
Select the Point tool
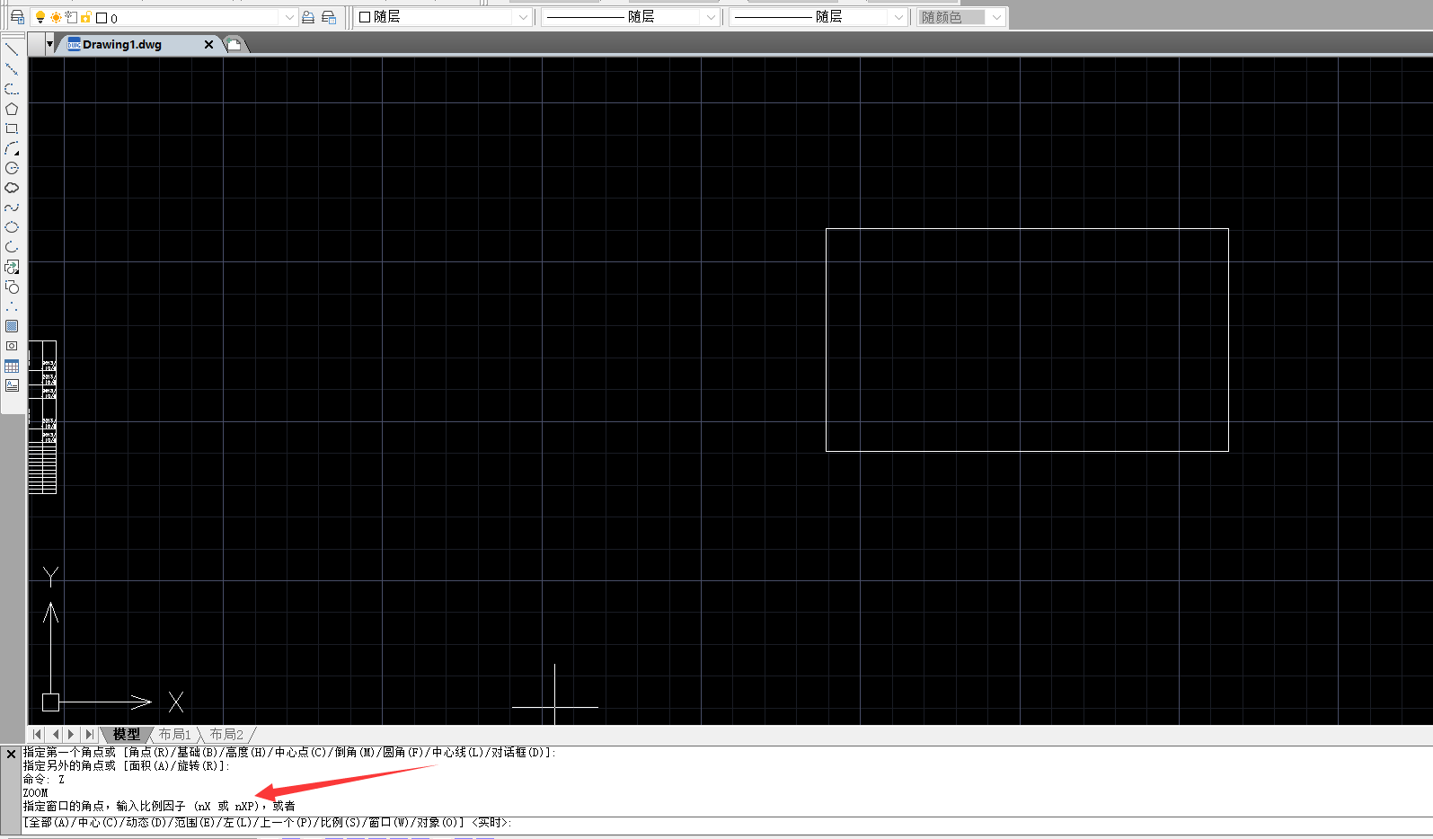[12, 306]
